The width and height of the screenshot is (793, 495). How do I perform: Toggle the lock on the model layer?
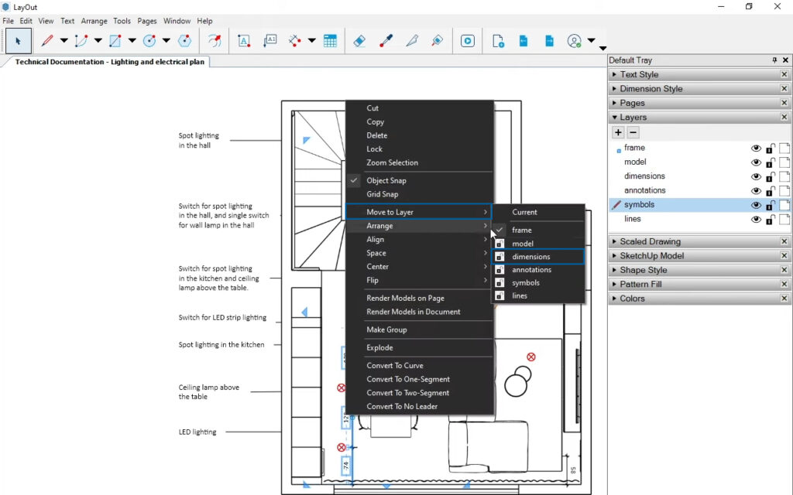(x=771, y=162)
